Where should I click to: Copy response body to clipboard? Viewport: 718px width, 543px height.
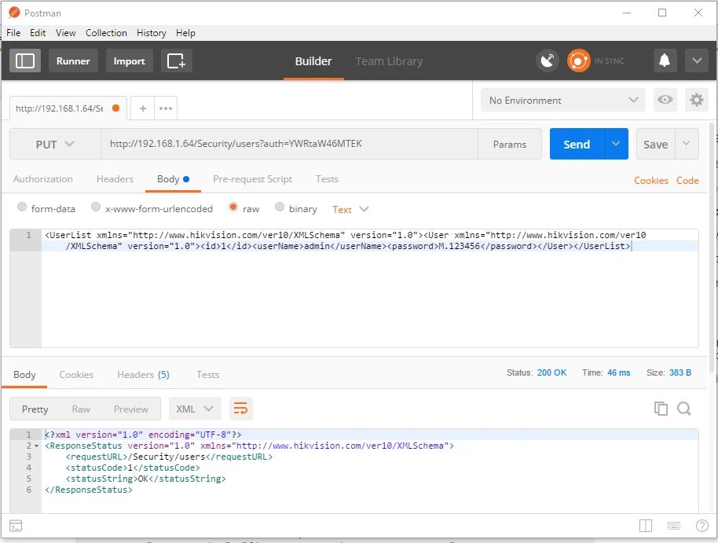pyautogui.click(x=661, y=409)
